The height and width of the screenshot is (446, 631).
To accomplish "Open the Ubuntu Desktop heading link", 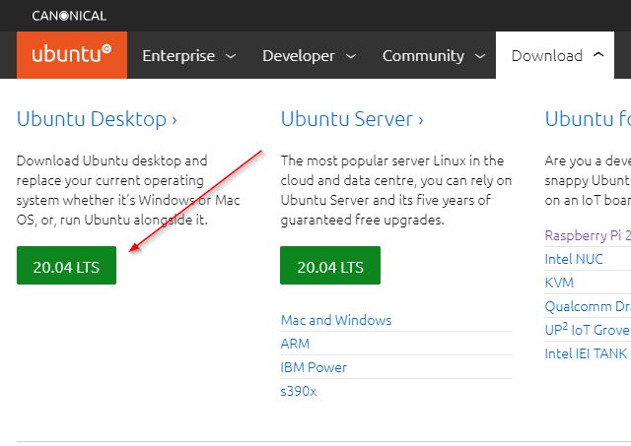I will tap(97, 119).
